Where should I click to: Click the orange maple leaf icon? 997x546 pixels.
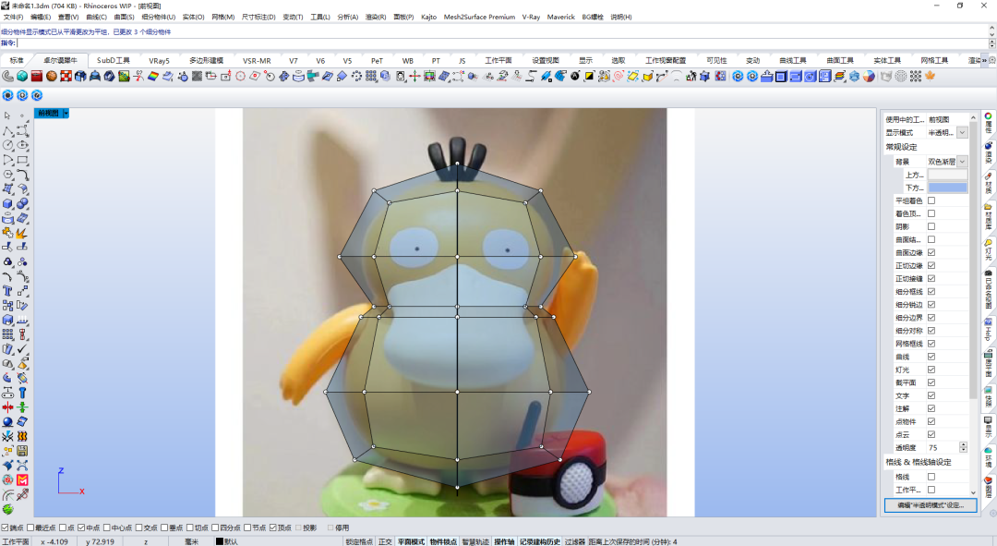tap(931, 77)
